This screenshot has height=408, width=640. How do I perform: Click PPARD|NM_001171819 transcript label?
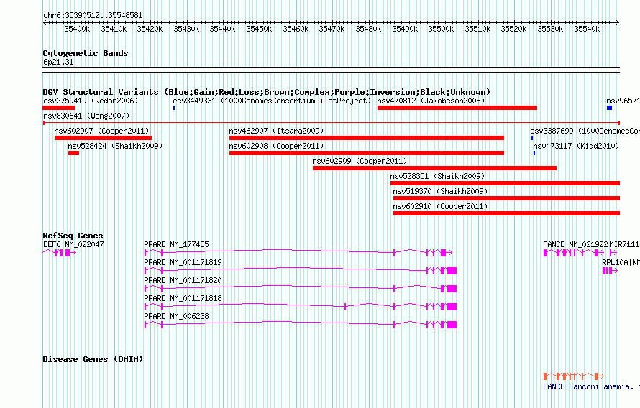183,262
